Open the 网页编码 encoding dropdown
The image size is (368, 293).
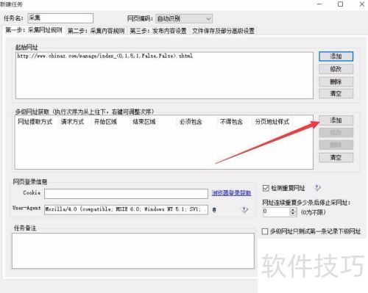184,18
